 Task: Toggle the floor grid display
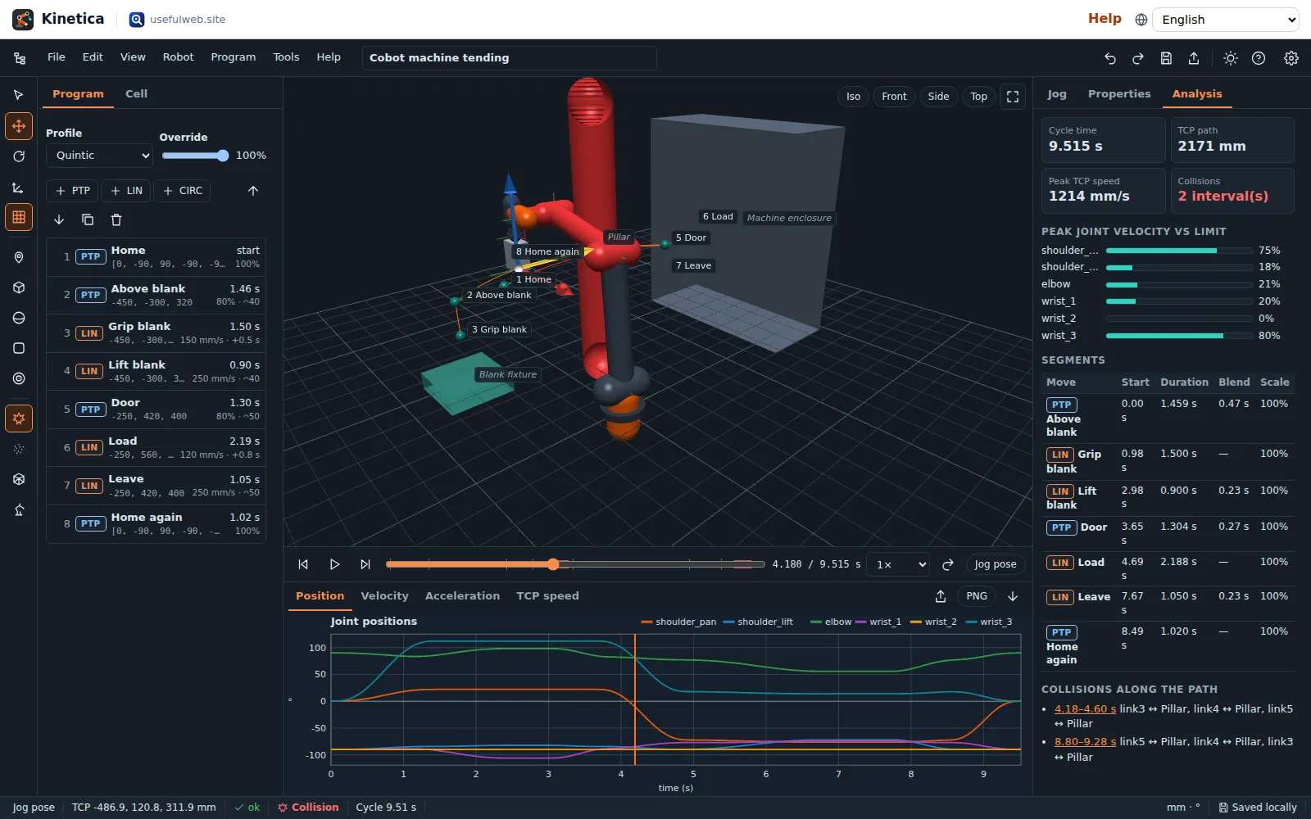(x=19, y=217)
